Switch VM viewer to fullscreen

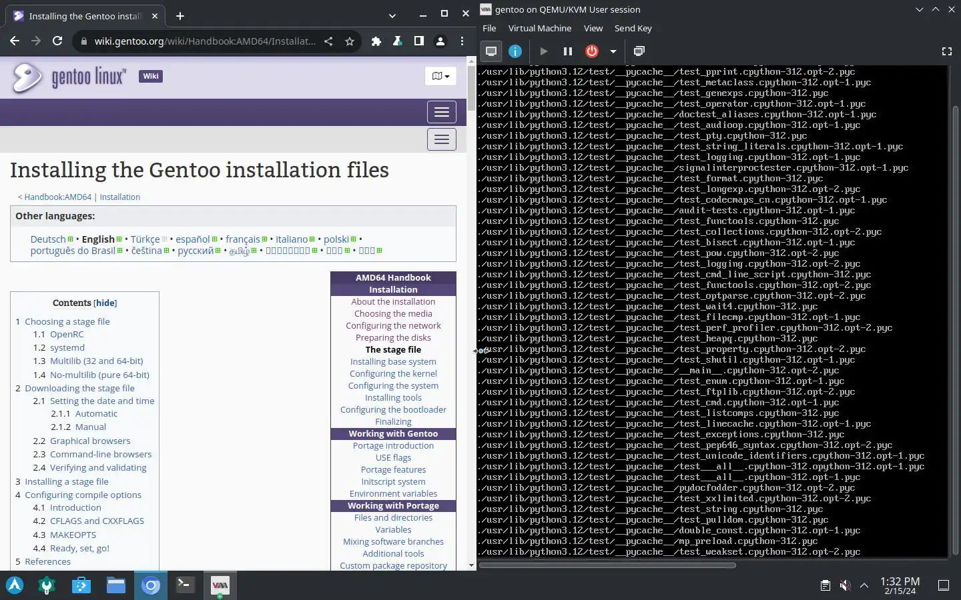(946, 51)
